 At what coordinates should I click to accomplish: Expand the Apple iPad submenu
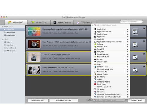(110, 37)
